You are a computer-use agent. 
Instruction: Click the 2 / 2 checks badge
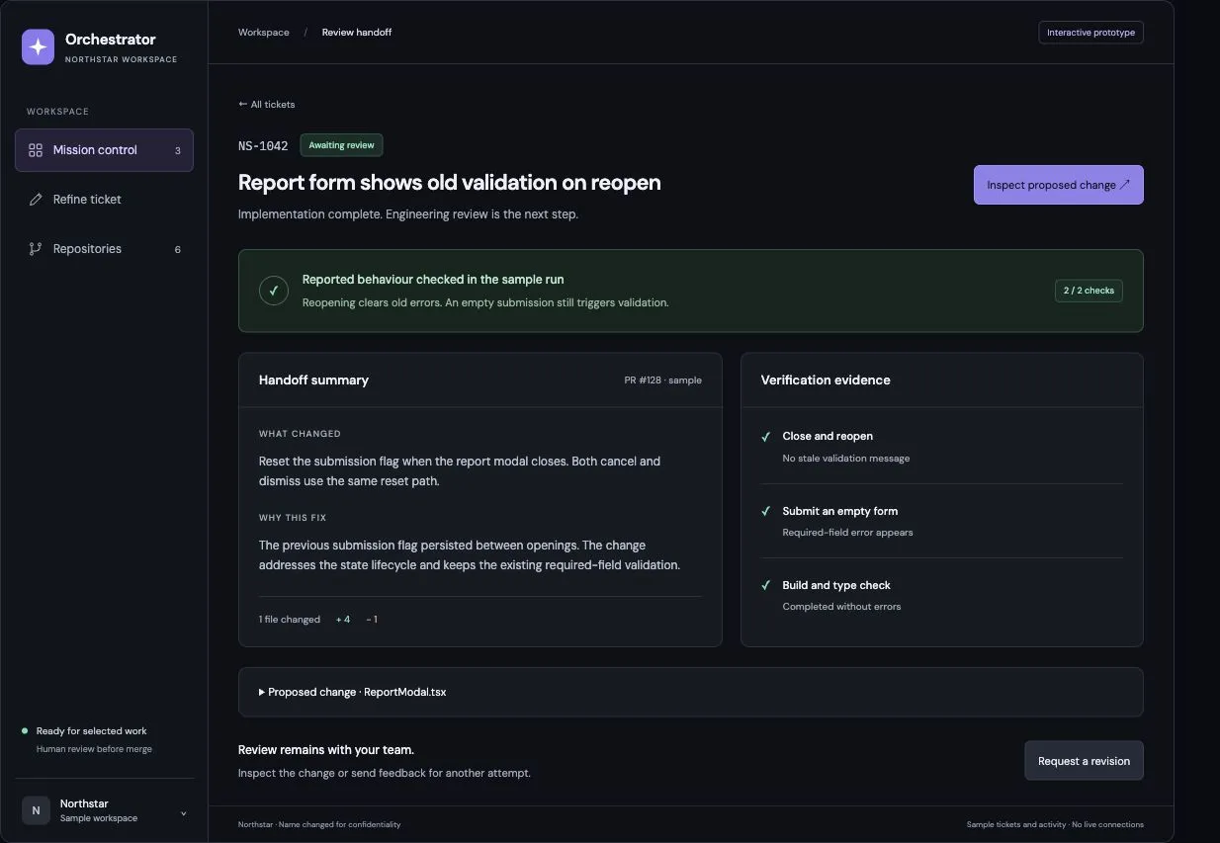pos(1089,291)
